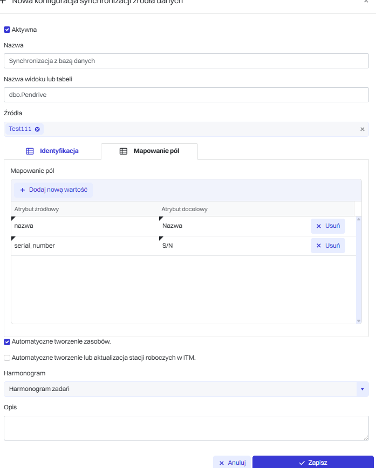The image size is (376, 468).
Task: Disable Automatyczne tworzenie zasobów checkbox
Action: pos(7,341)
